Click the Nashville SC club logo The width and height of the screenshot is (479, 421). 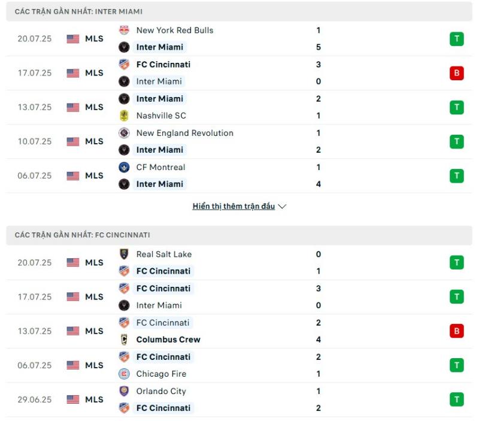point(124,116)
